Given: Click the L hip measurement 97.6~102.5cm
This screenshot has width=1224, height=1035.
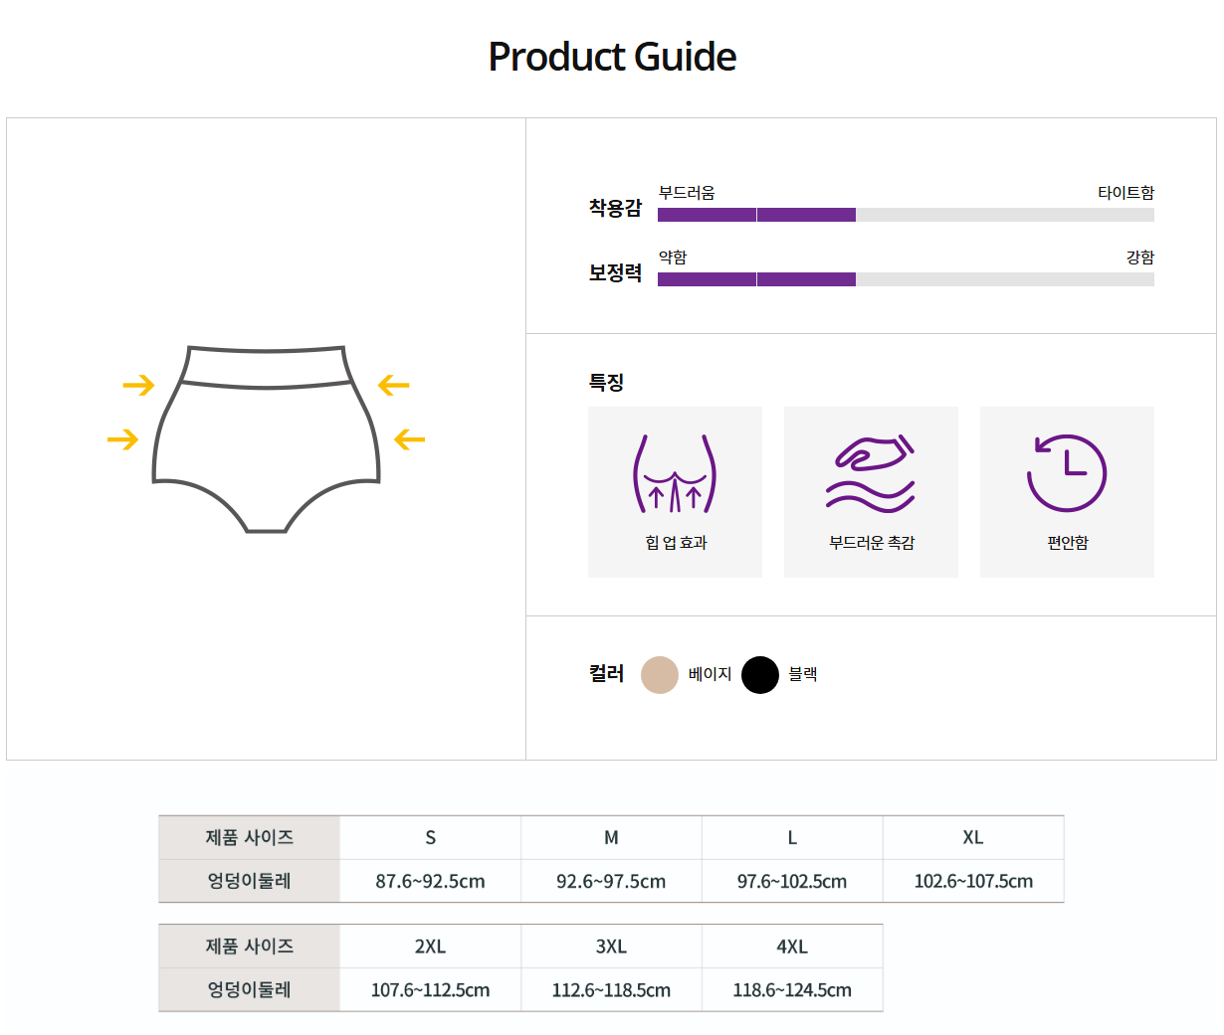Looking at the screenshot, I should click(792, 881).
